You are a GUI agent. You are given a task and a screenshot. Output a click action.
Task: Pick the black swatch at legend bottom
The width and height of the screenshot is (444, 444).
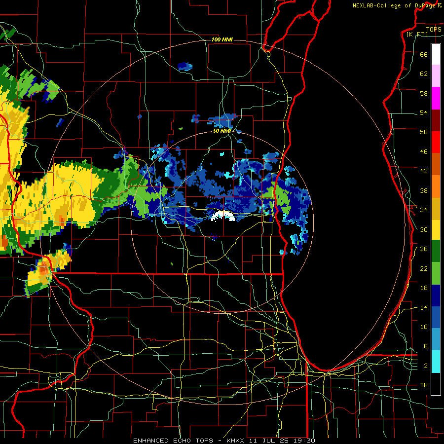tap(436, 383)
